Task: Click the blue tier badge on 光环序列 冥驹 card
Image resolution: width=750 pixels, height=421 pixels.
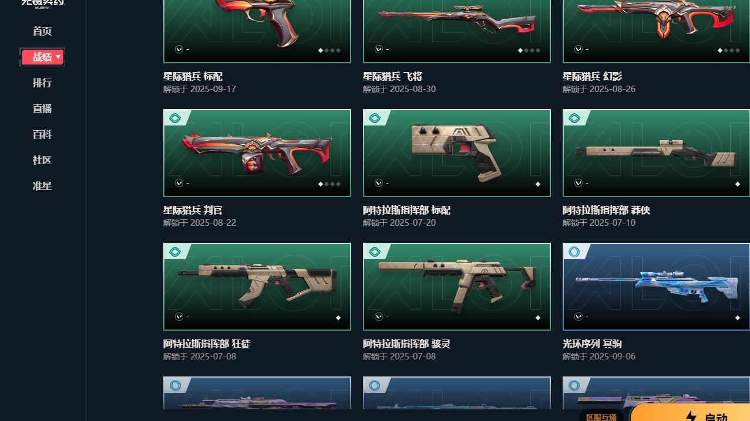Action: 574,252
